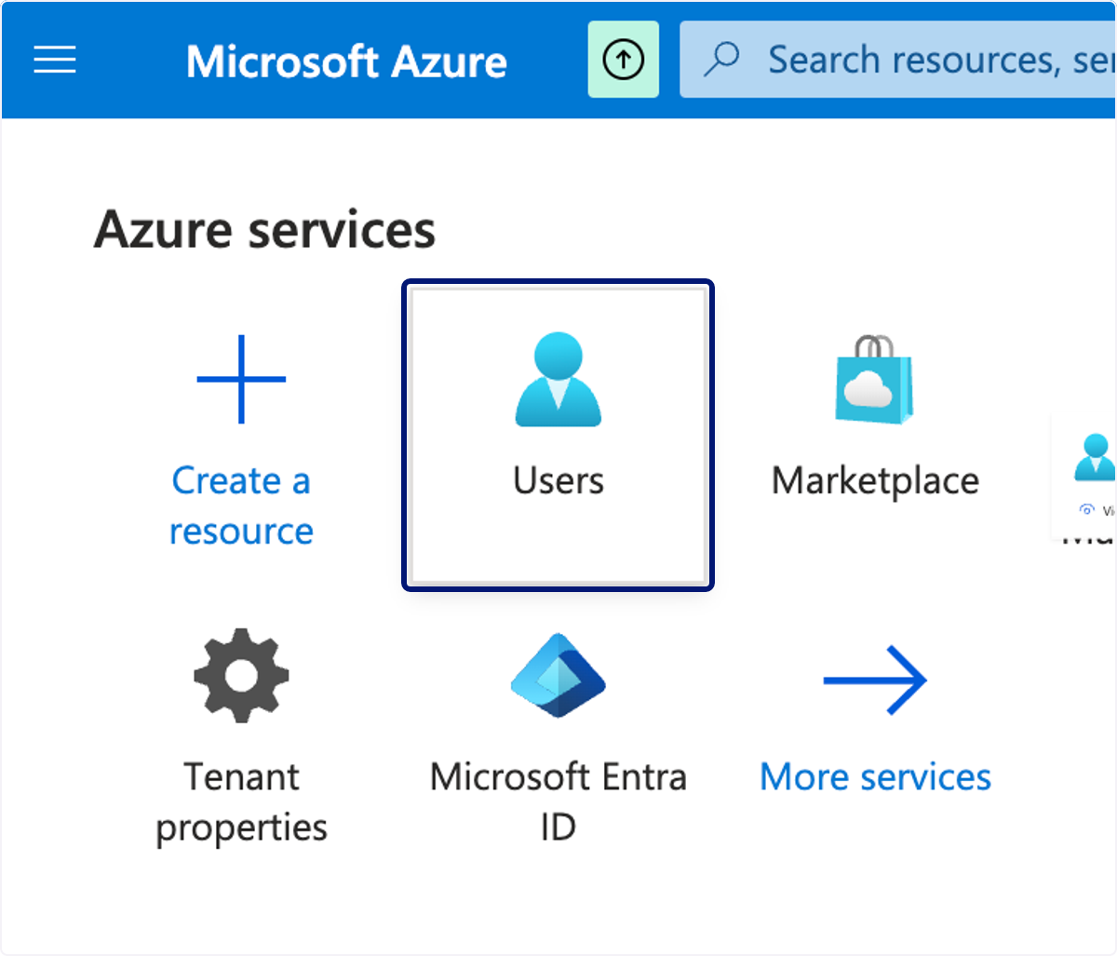The image size is (1117, 956).
Task: Open the Users service icon
Action: click(x=558, y=380)
